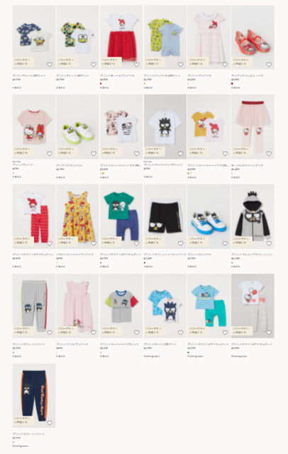288x454 pixels.
Task: Toggle favorite on pink tulle skirt leggings
Action: tap(269, 153)
